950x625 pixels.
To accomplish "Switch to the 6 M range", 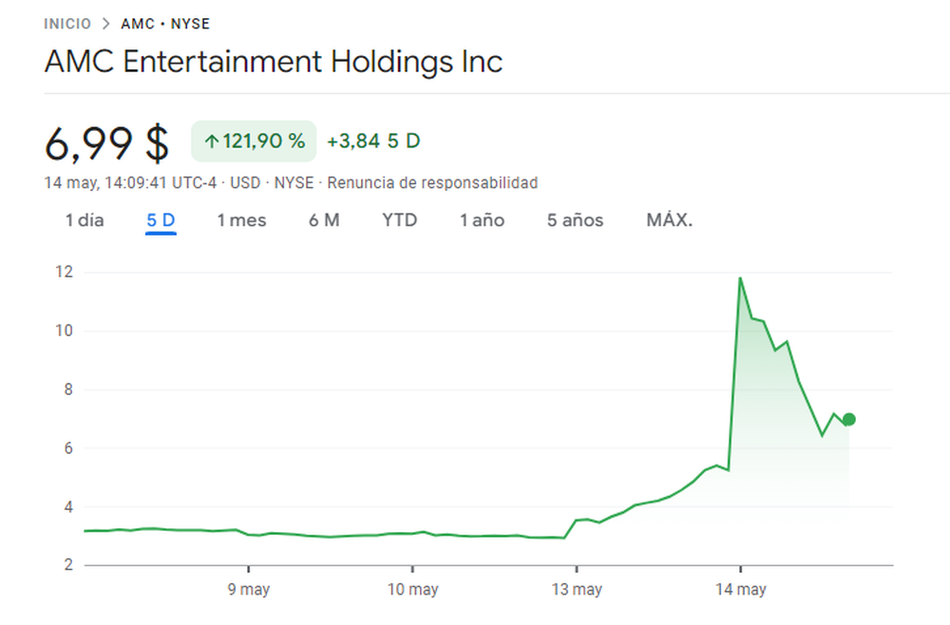I will pyautogui.click(x=324, y=219).
